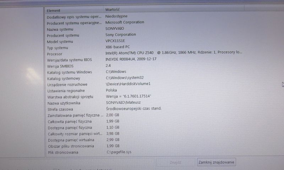
Task: Select the Model systemu row label
Action: tap(60, 42)
